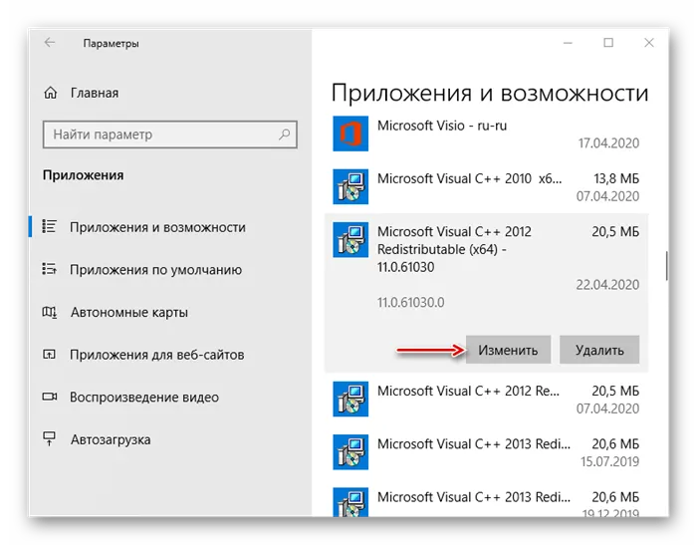The width and height of the screenshot is (697, 545).
Task: Open Приложения по умолчанию section
Action: [x=155, y=269]
